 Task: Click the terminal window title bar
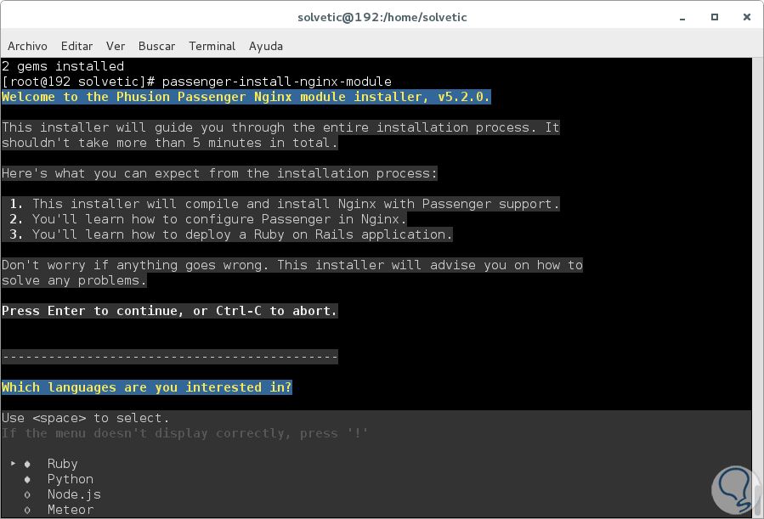click(382, 17)
